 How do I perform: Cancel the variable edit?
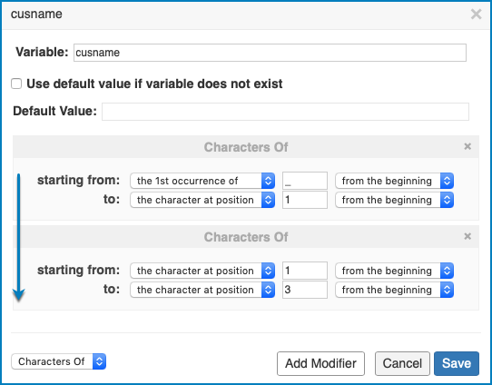click(402, 363)
